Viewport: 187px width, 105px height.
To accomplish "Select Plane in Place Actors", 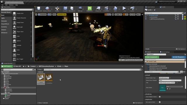I will click(x=22, y=55).
